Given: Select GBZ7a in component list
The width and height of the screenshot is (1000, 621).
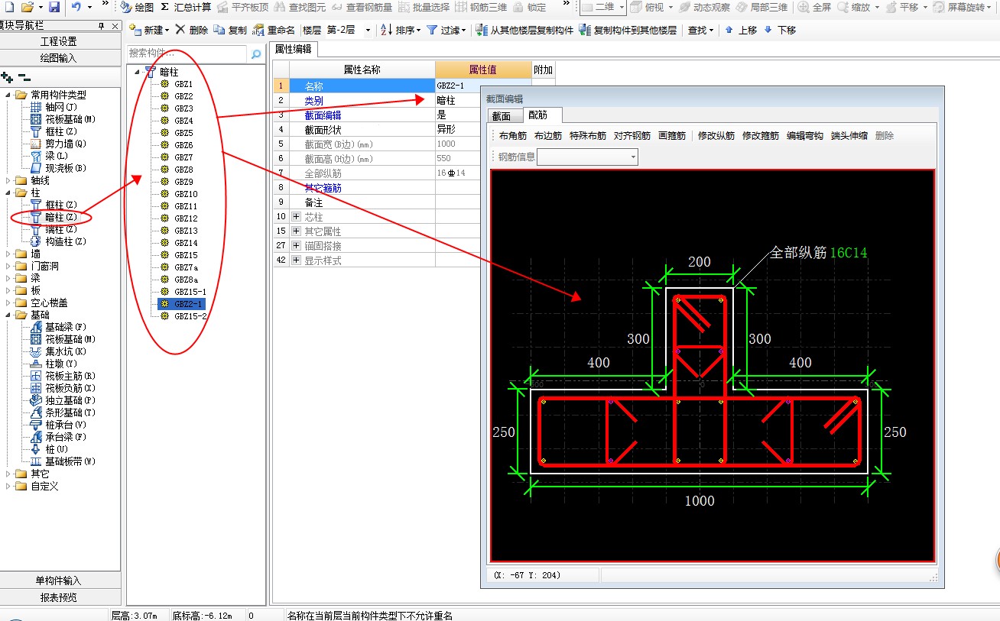Looking at the screenshot, I should pyautogui.click(x=186, y=267).
